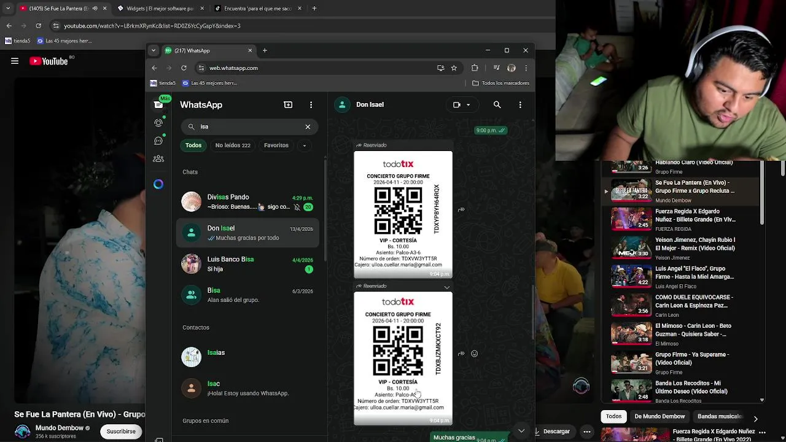Start a new chat icon
The width and height of the screenshot is (786, 442).
pos(288,105)
